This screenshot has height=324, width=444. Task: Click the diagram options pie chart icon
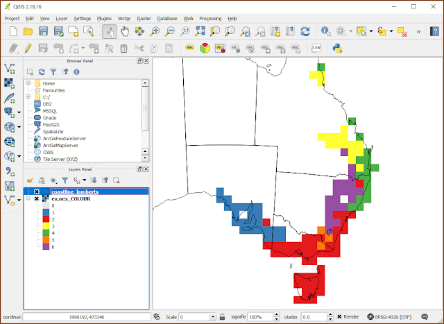point(205,48)
